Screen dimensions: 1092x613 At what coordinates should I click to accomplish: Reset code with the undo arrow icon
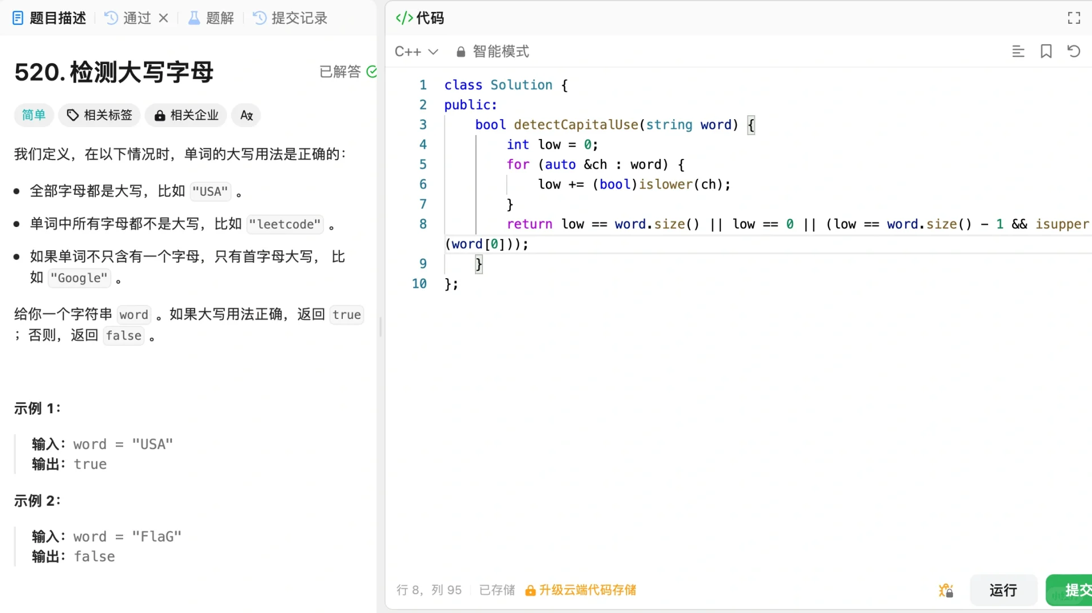(1074, 52)
